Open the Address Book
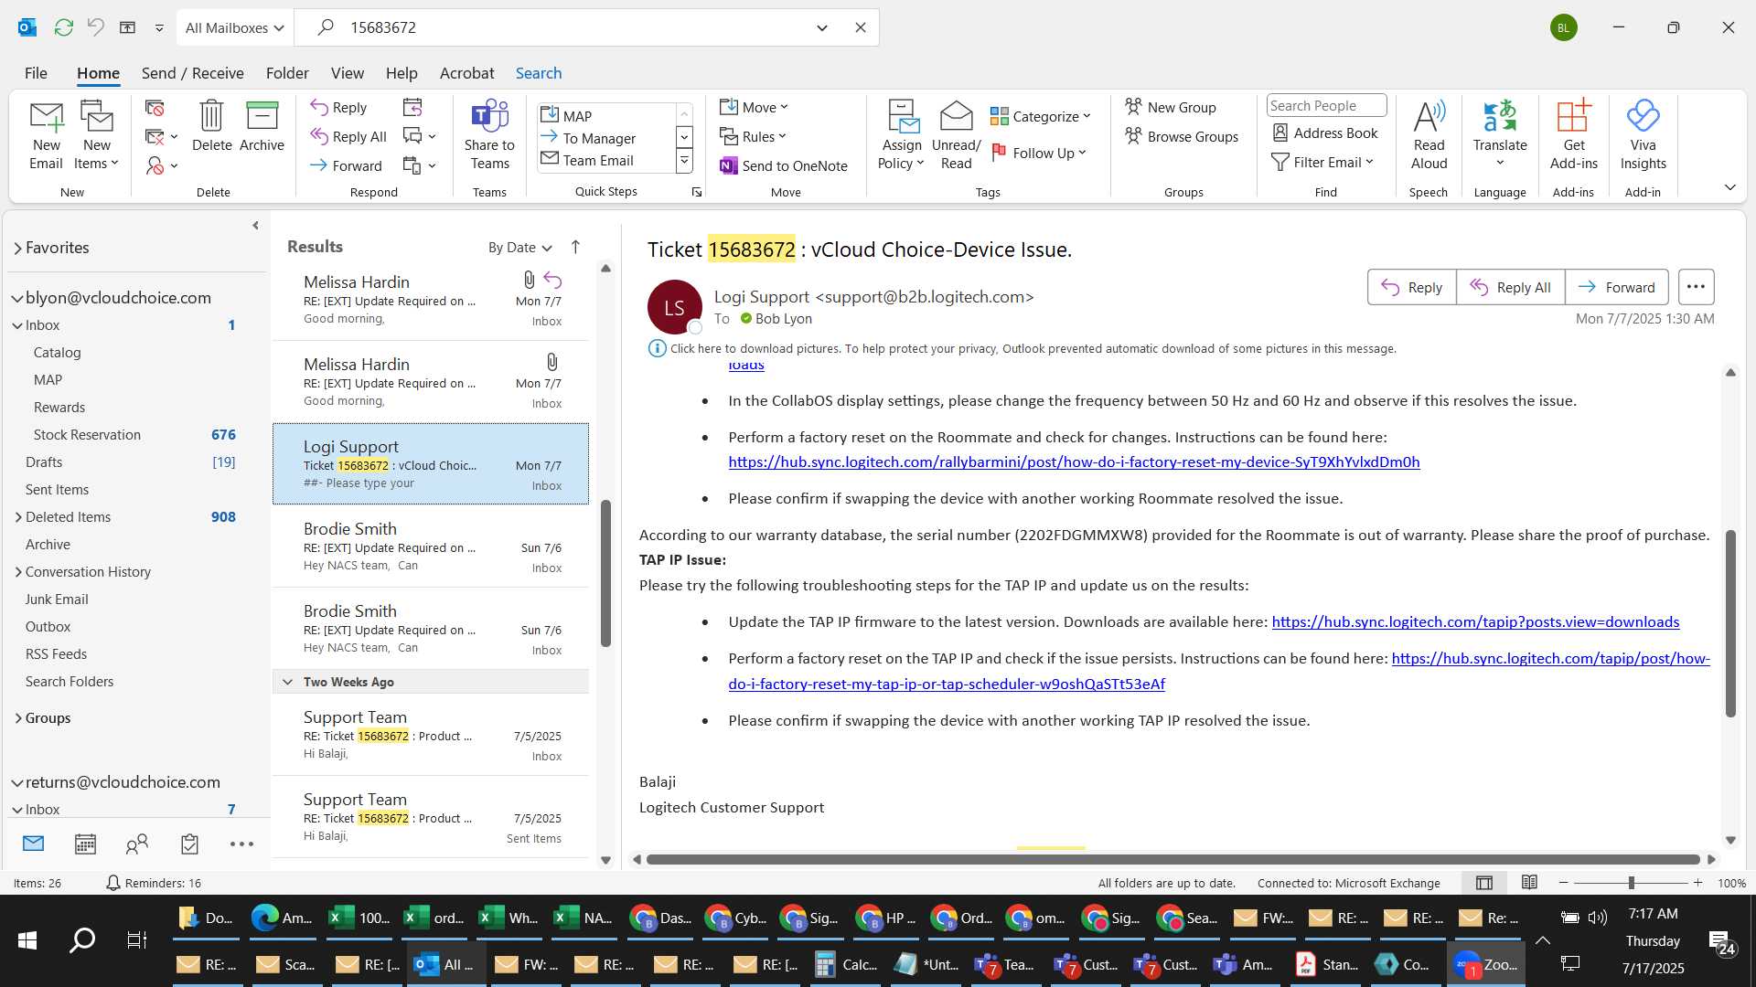The image size is (1756, 987). click(x=1325, y=133)
